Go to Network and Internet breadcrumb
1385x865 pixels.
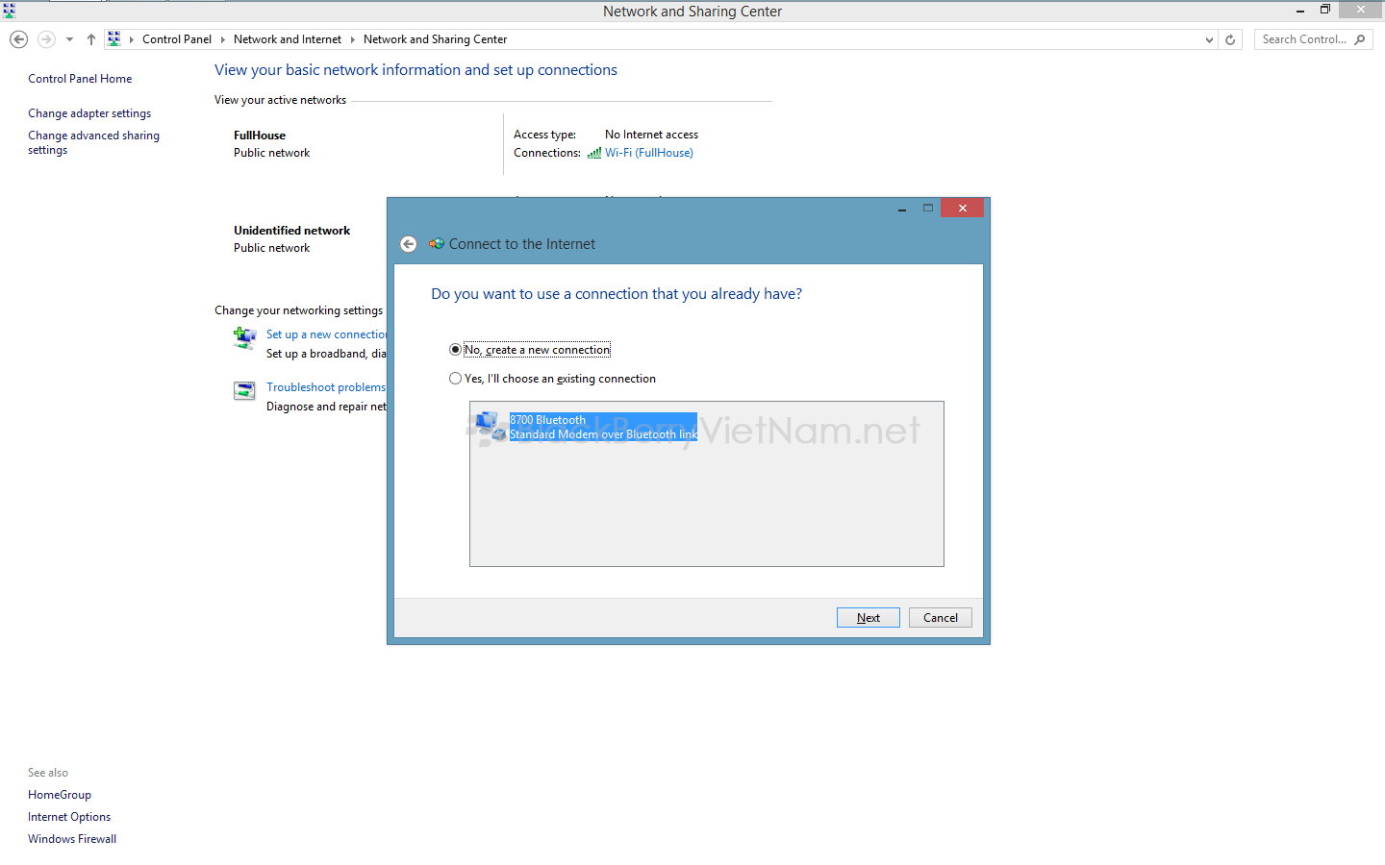[287, 39]
